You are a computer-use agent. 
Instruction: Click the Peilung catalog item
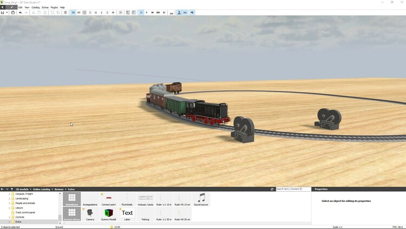[x=145, y=214]
